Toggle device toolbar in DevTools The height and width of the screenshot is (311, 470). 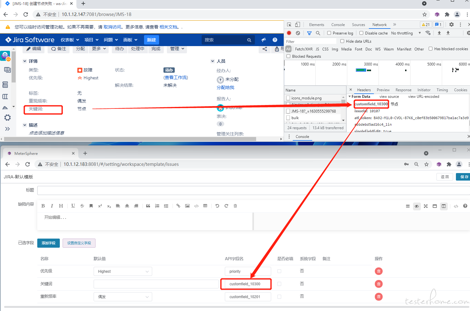point(297,24)
